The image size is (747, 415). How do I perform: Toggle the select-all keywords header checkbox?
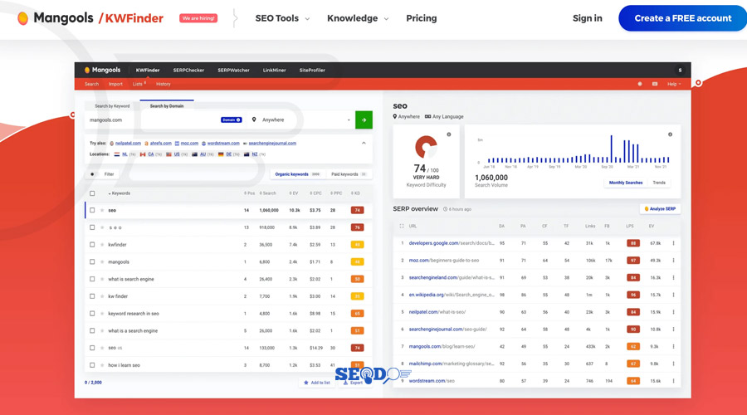[92, 193]
